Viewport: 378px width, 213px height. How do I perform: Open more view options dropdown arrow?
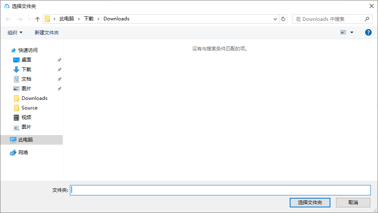[x=352, y=32]
